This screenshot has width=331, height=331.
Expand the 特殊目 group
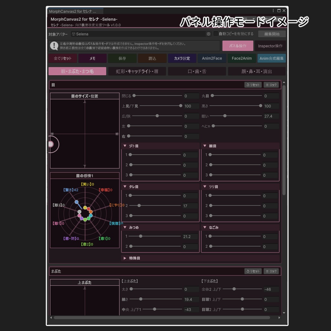point(125,258)
